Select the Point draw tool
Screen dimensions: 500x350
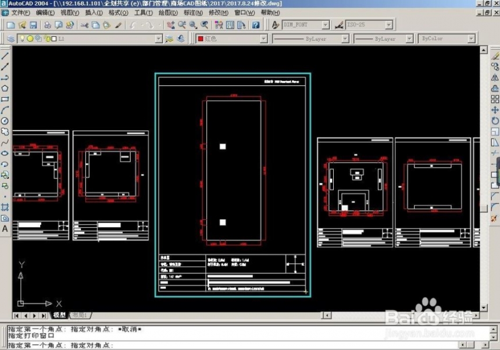pos(5,197)
